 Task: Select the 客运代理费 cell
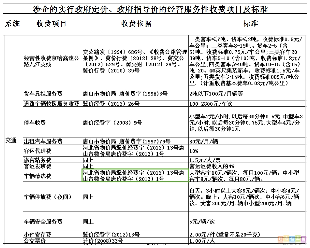coord(37,151)
